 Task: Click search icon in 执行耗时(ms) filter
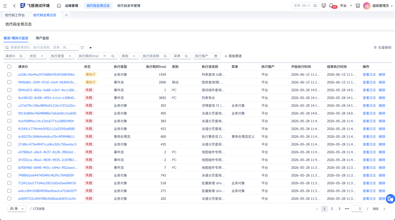(113, 56)
